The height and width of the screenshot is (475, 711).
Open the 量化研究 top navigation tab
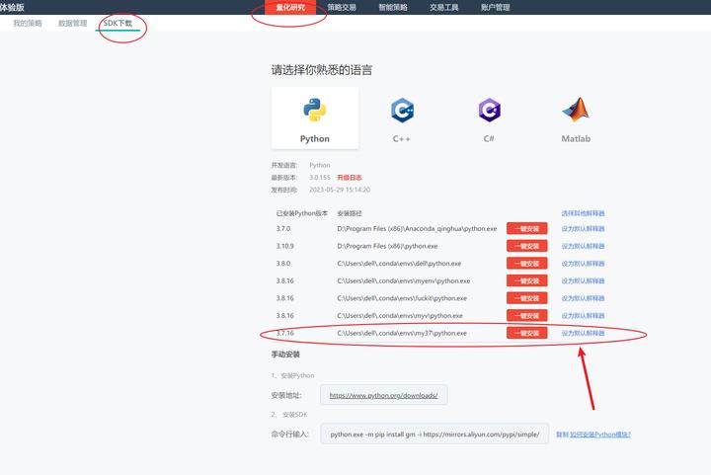[x=290, y=7]
